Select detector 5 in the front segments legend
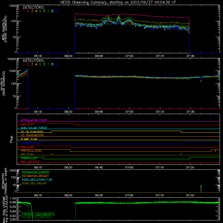 [x=40, y=11]
